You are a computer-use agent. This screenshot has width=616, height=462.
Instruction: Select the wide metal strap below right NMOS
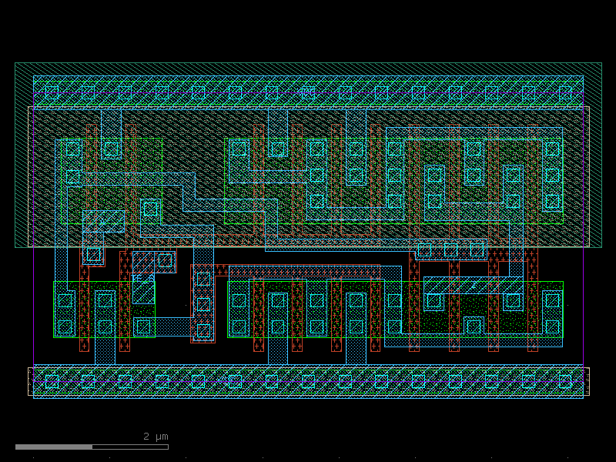tap(474, 340)
